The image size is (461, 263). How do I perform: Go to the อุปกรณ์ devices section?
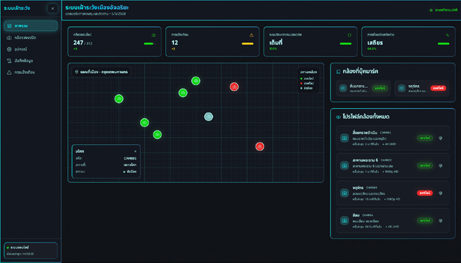pos(30,49)
